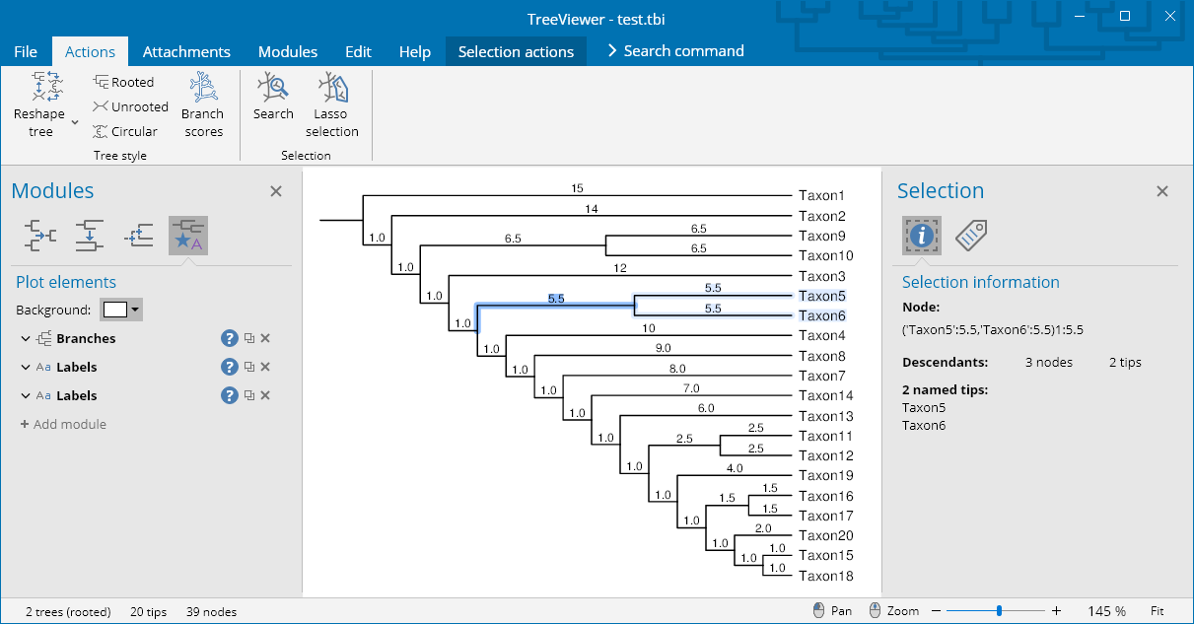Open the Plot elements module tab icon
1194x624 pixels.
tap(187, 236)
